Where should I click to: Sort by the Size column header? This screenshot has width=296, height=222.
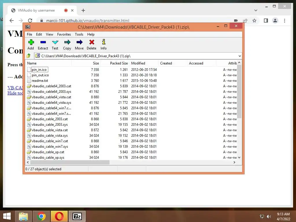pos(86,63)
